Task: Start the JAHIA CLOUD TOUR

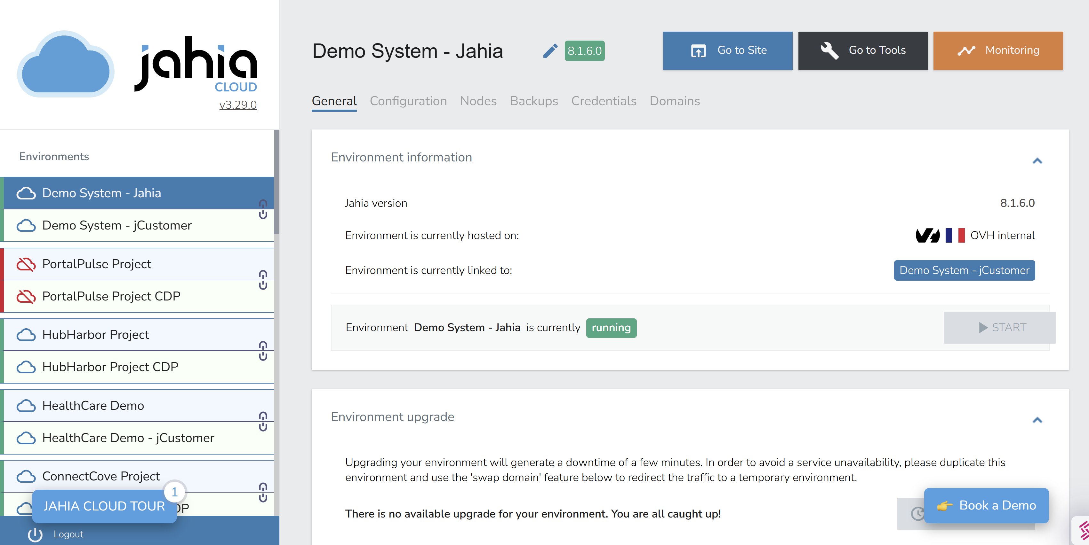Action: click(104, 506)
